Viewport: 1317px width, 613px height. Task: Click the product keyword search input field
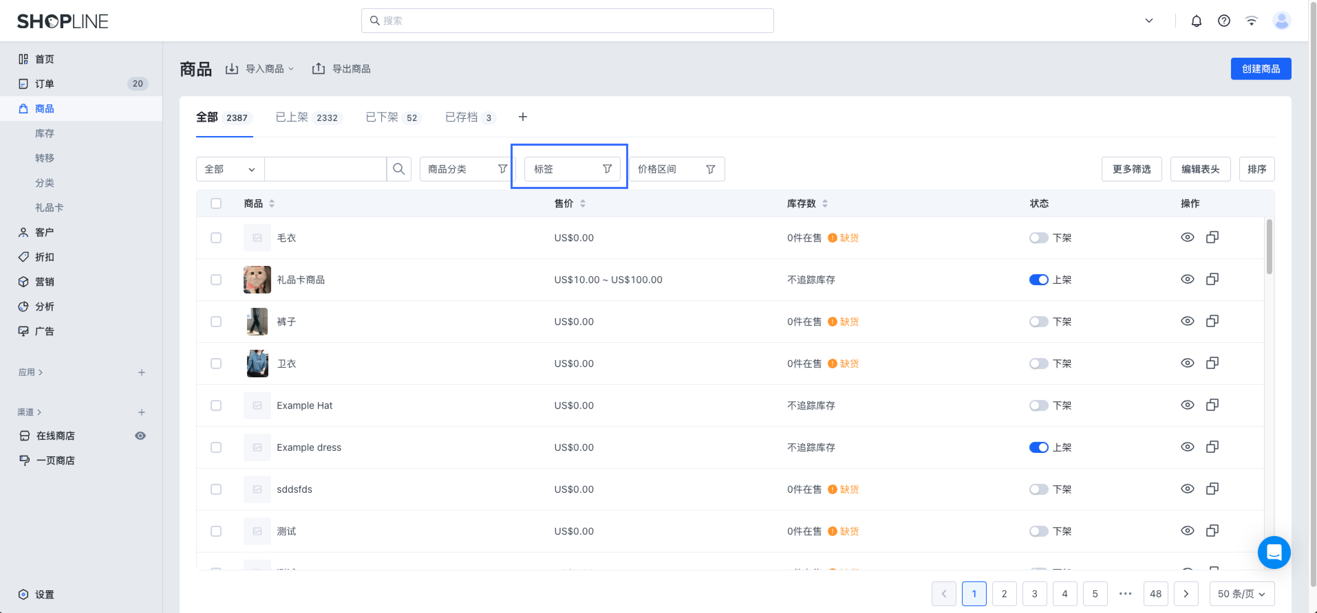click(x=325, y=169)
